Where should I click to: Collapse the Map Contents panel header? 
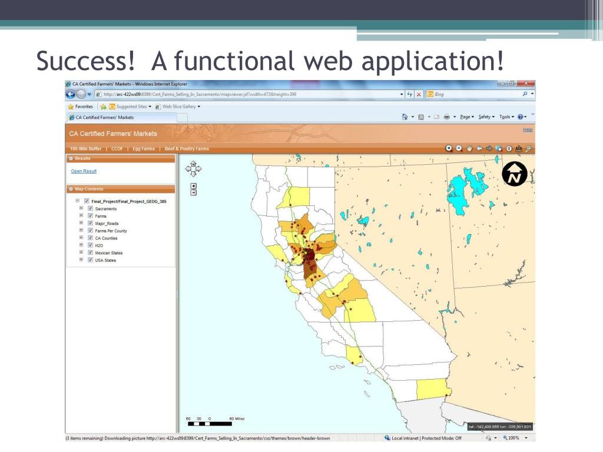121,189
